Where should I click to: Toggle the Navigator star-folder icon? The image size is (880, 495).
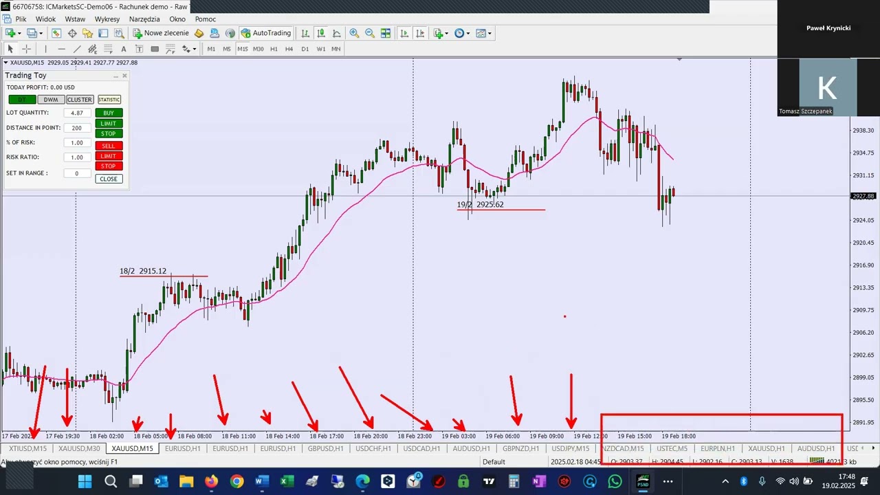87,33
